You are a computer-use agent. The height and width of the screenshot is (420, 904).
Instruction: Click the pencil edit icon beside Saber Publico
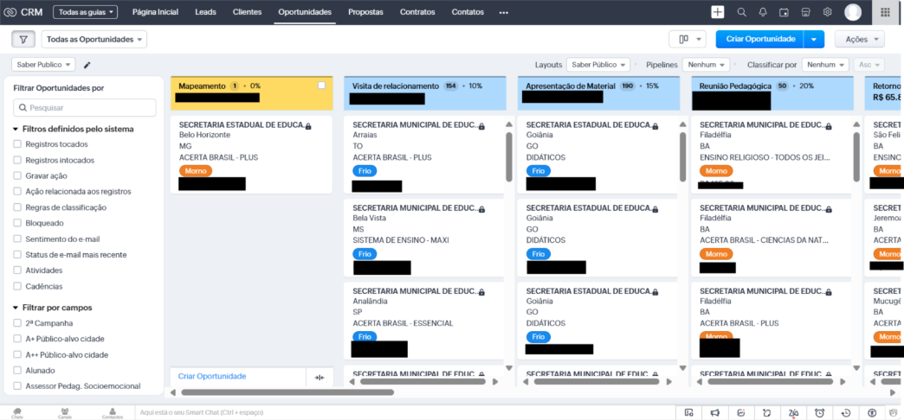[87, 65]
